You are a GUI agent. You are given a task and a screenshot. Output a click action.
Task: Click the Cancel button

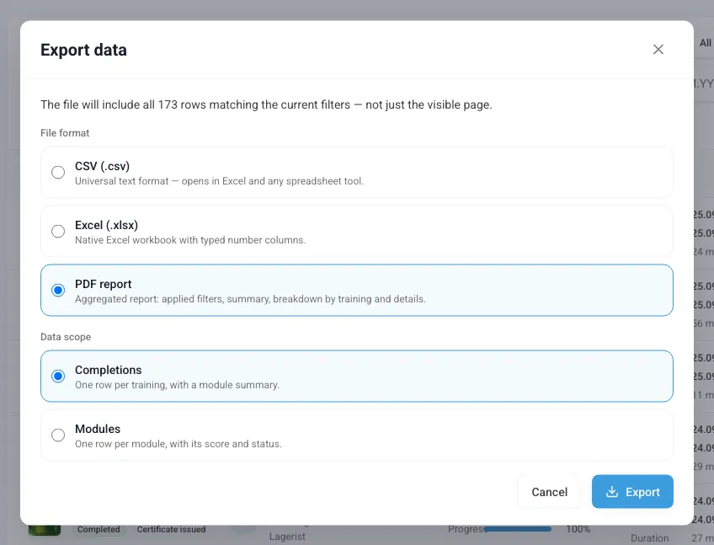pos(549,492)
